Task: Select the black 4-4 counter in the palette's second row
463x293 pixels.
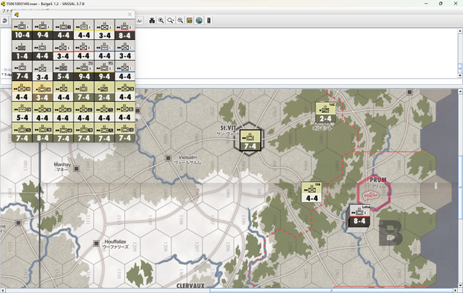Action: (43, 50)
